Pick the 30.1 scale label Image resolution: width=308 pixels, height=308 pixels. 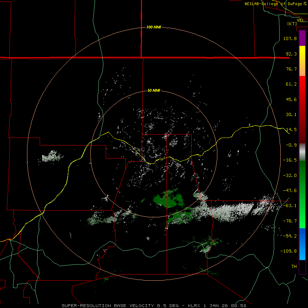pyautogui.click(x=291, y=115)
